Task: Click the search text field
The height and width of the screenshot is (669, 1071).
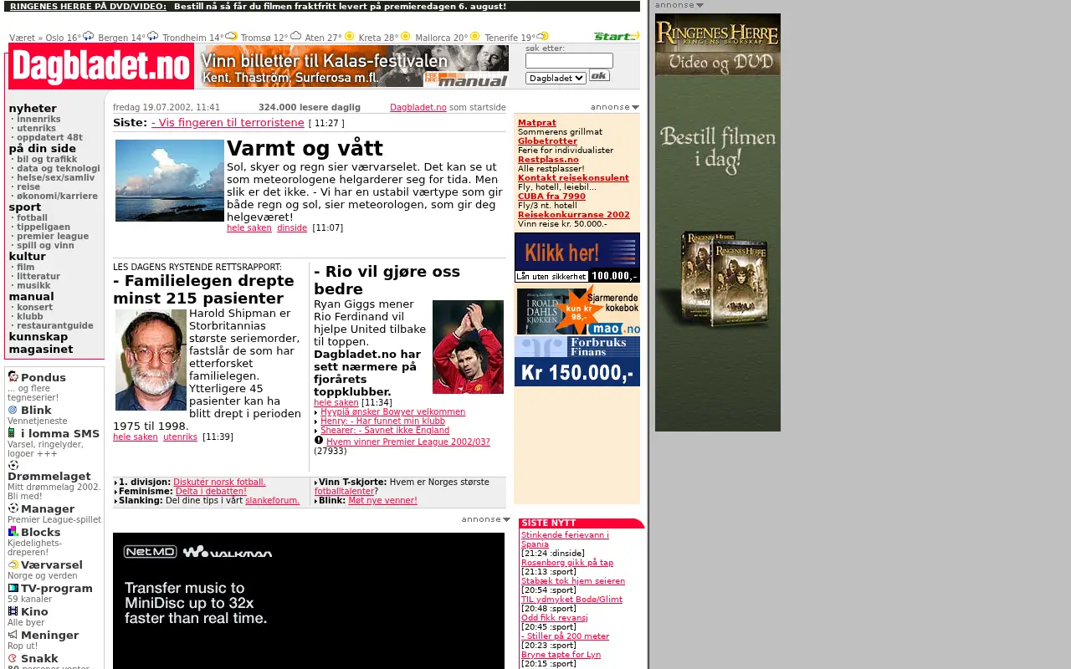Action: coord(569,61)
